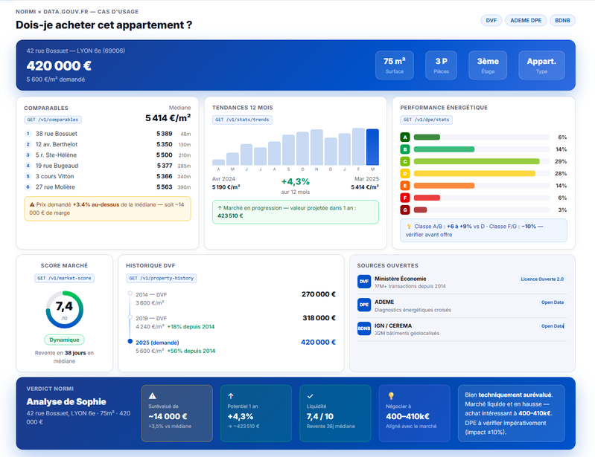Click the energy class G label badge
Image resolution: width=595 pixels, height=457 pixels.
pos(405,210)
